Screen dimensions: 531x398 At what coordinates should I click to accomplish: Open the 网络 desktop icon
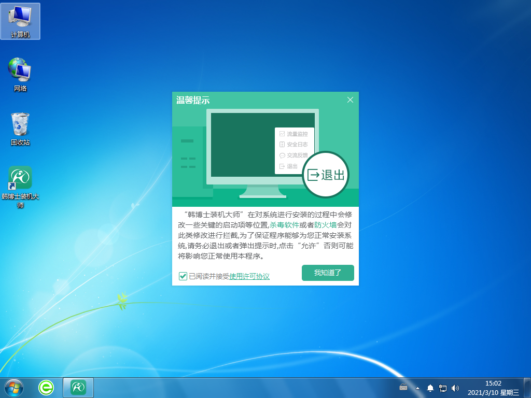pos(21,73)
